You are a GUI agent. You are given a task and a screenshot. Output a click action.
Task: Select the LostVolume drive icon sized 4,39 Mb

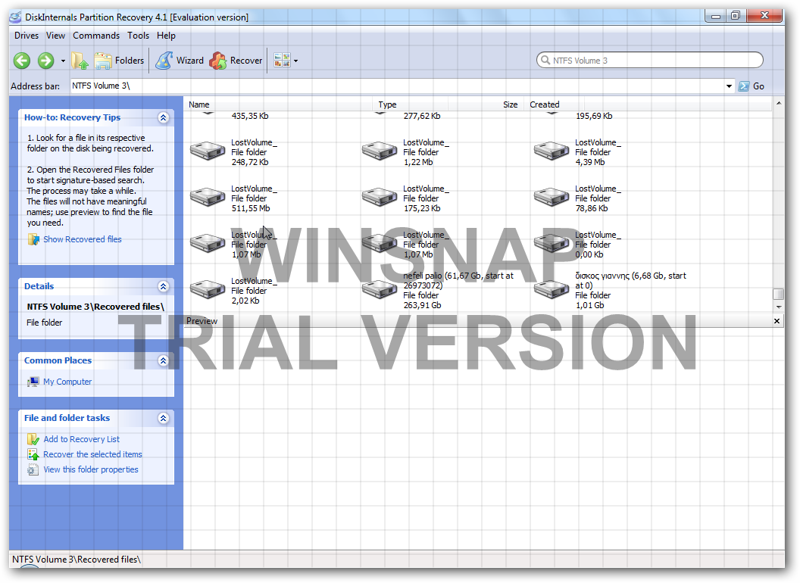(x=552, y=151)
